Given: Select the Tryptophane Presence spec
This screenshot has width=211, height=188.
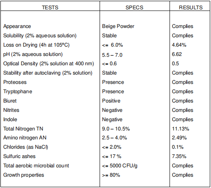Looking at the screenshot, I should tap(113, 92).
